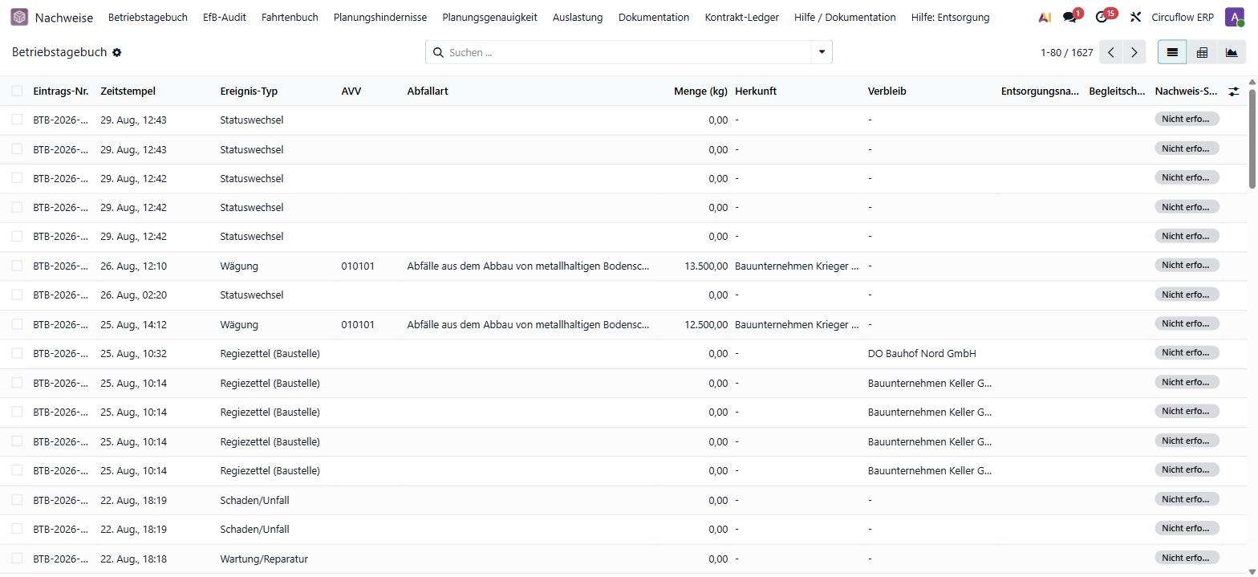Check the Wartung/Reparatur row checkbox
The width and height of the screenshot is (1258, 577).
(x=17, y=559)
